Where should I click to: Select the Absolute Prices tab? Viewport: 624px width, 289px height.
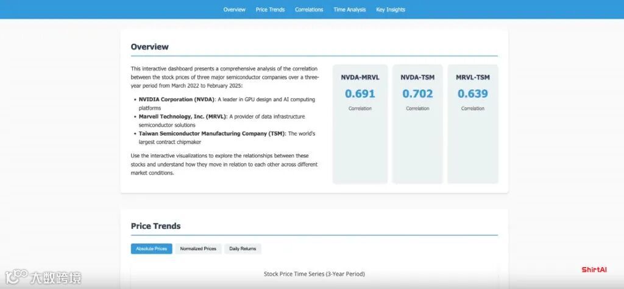(x=152, y=248)
